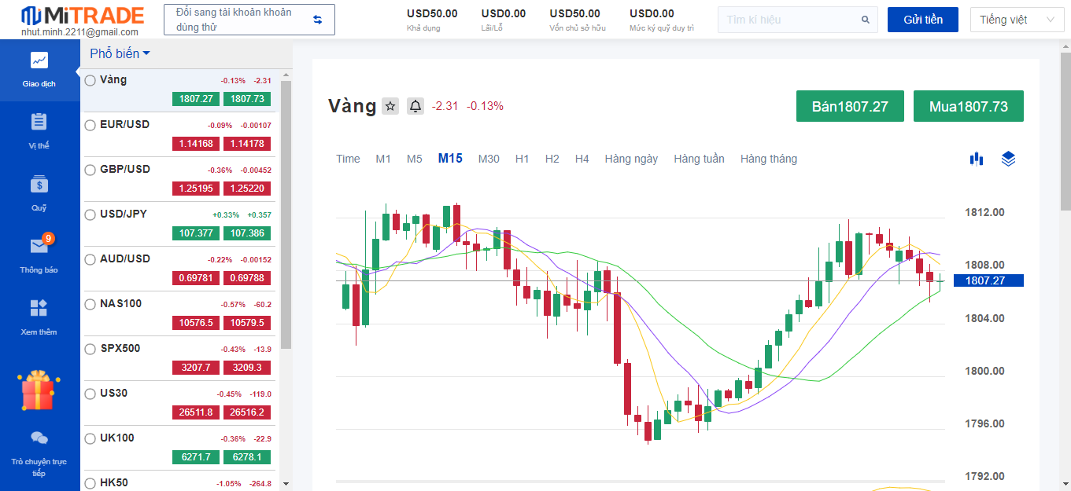The width and height of the screenshot is (1071, 491).
Task: Open Thông báo notifications
Action: [39, 251]
